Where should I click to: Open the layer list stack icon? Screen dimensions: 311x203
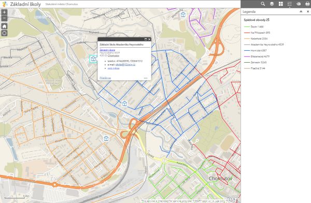(272, 4)
